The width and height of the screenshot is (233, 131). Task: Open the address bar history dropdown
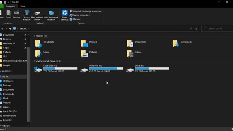191,29
